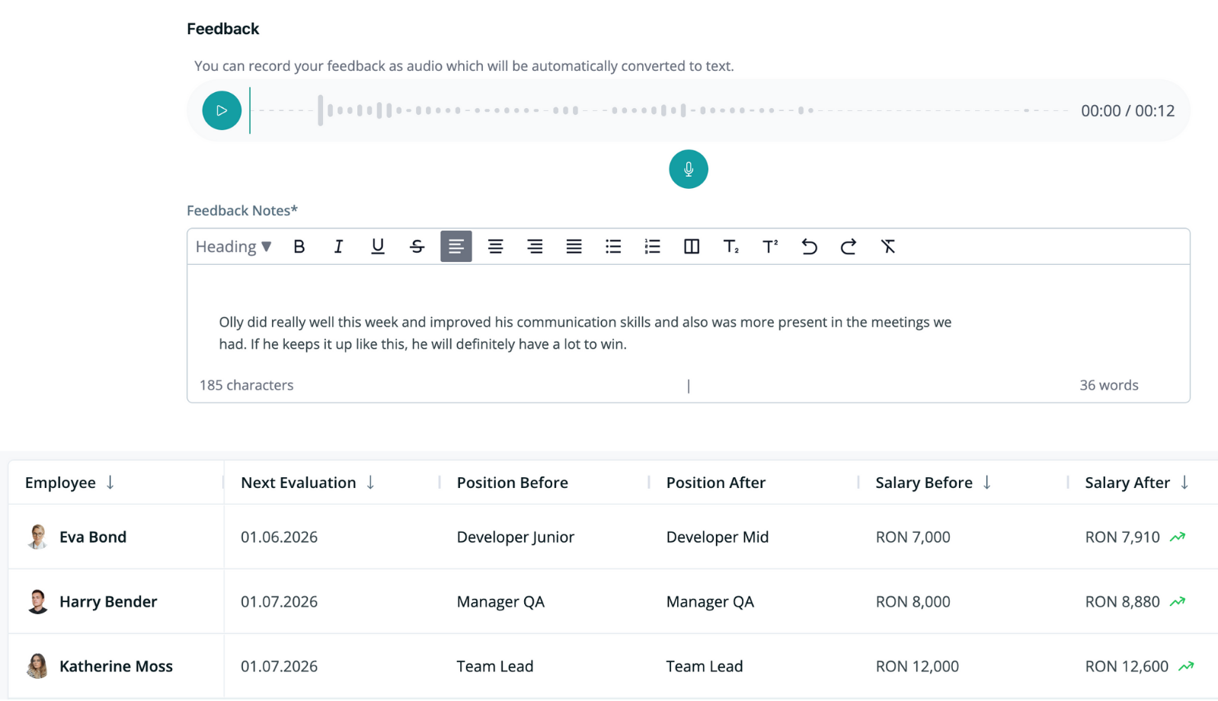Start recording with the microphone button
1218x701 pixels.
(688, 169)
